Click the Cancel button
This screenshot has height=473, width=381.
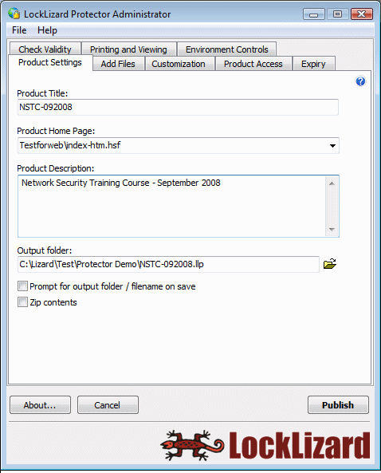point(108,405)
